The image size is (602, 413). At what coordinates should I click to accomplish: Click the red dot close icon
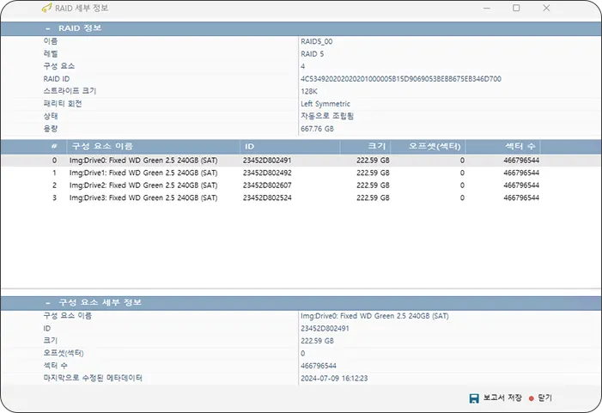[531, 398]
